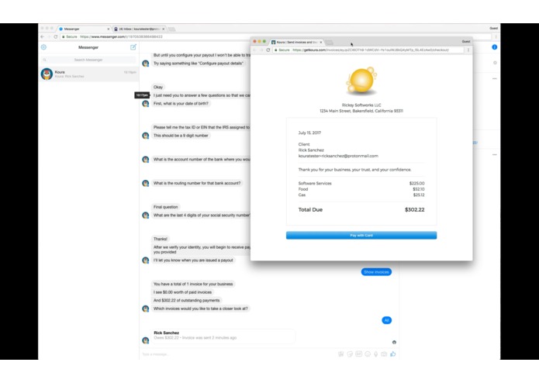This screenshot has width=539, height=383.
Task: Compose a new message in Messenger
Action: (133, 47)
